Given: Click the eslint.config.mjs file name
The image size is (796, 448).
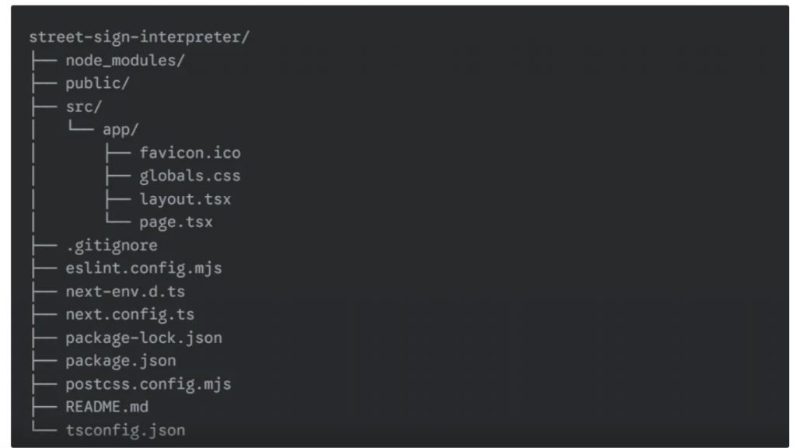Looking at the screenshot, I should tap(143, 268).
